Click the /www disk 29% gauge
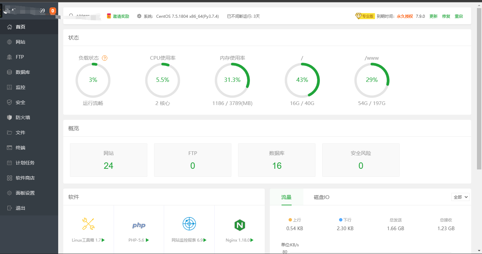482x254 pixels. pos(372,80)
